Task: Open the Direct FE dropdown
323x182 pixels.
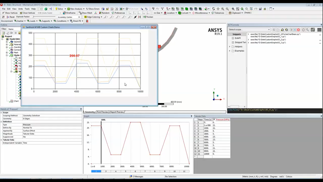Action: pos(77,21)
